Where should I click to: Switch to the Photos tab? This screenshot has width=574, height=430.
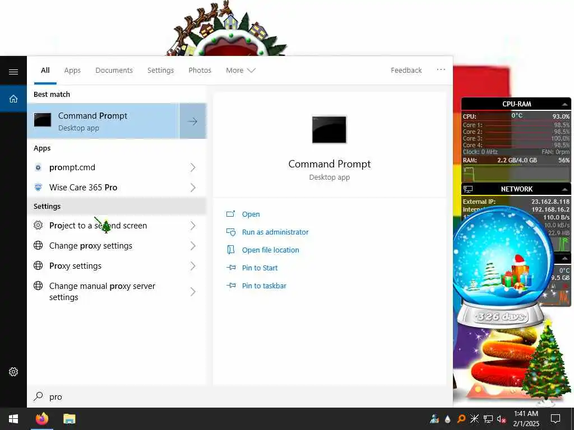(x=200, y=70)
